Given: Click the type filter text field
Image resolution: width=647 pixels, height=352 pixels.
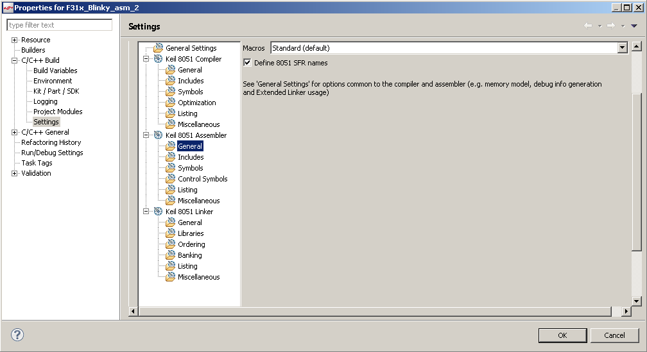Looking at the screenshot, I should (60, 25).
